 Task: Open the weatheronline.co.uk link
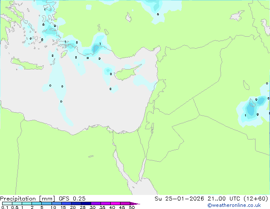click(234, 206)
